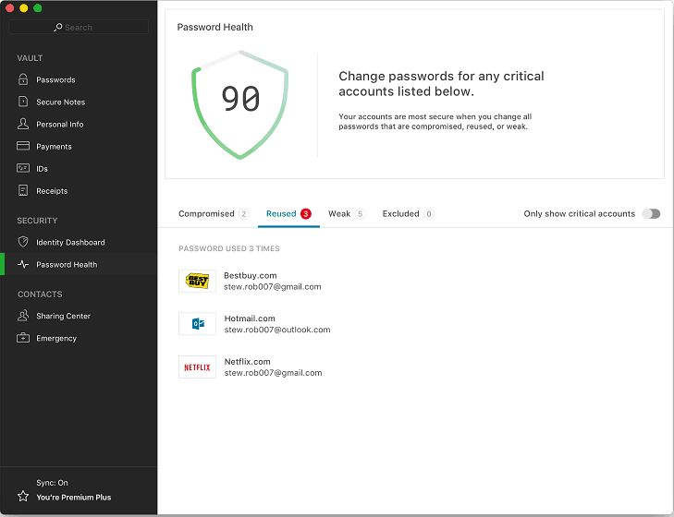Switch to the Excluded tab
Image resolution: width=674 pixels, height=517 pixels.
[x=408, y=213]
